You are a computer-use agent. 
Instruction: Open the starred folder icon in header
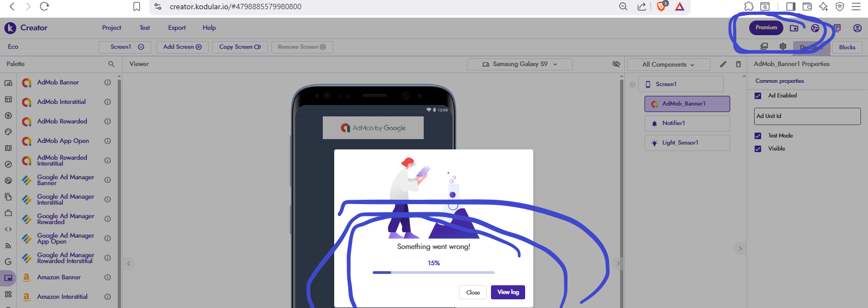[794, 28]
